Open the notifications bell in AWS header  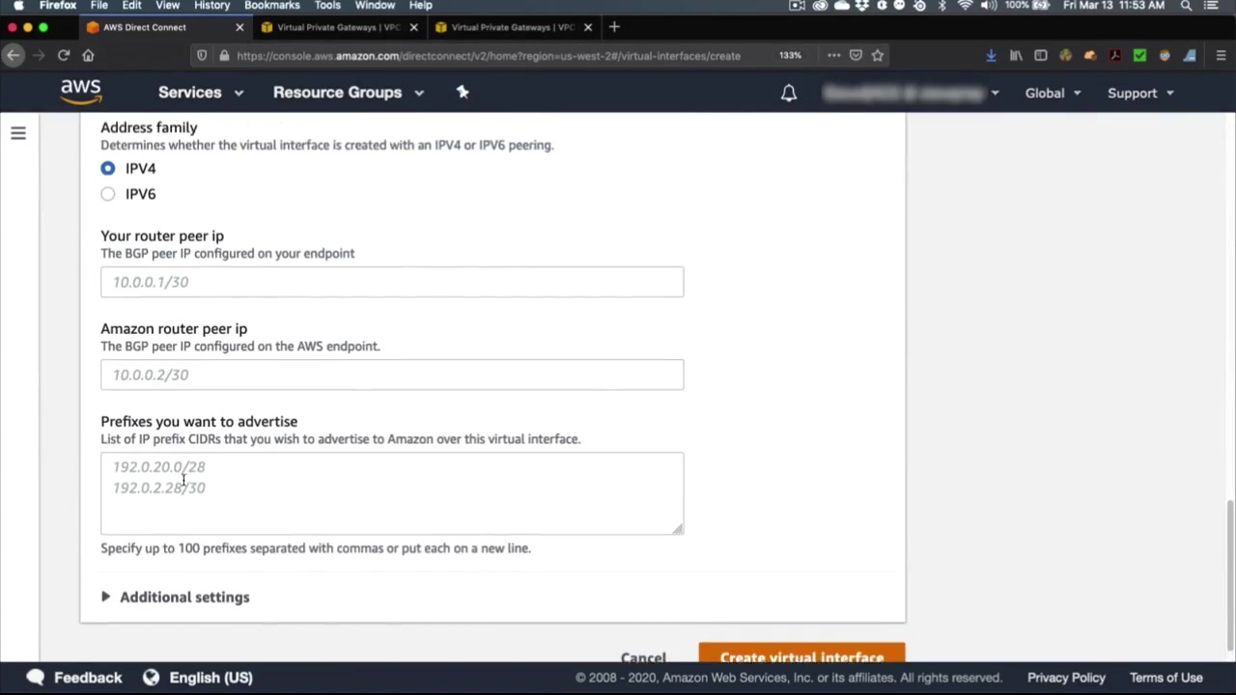click(x=789, y=93)
